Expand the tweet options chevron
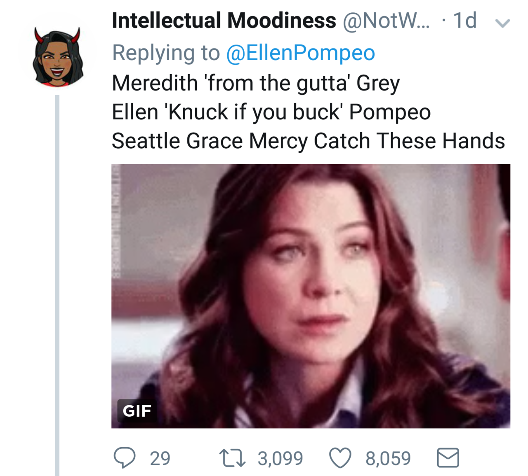528x476 pixels. [x=502, y=23]
